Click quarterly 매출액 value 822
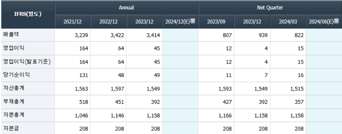 point(299,35)
